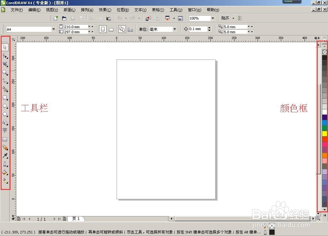Expand the 100% zoom level dropdown
The image size is (328, 236).
pos(213,18)
